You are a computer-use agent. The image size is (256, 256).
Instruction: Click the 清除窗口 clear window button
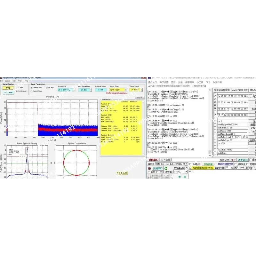[x=154, y=160]
